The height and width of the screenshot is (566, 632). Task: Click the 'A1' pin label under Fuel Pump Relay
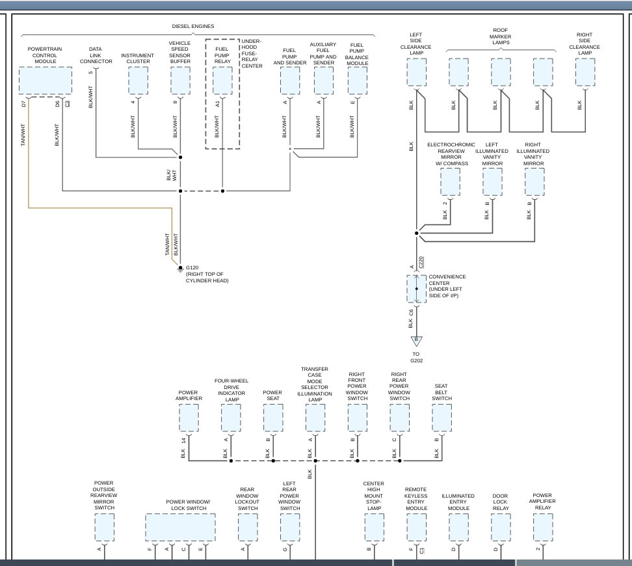pyautogui.click(x=218, y=103)
